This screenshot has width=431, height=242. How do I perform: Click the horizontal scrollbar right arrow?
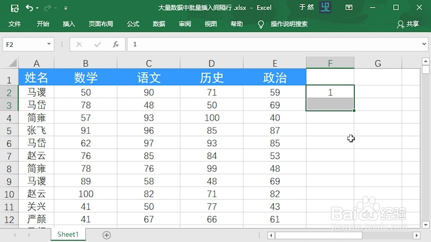pos(417,235)
